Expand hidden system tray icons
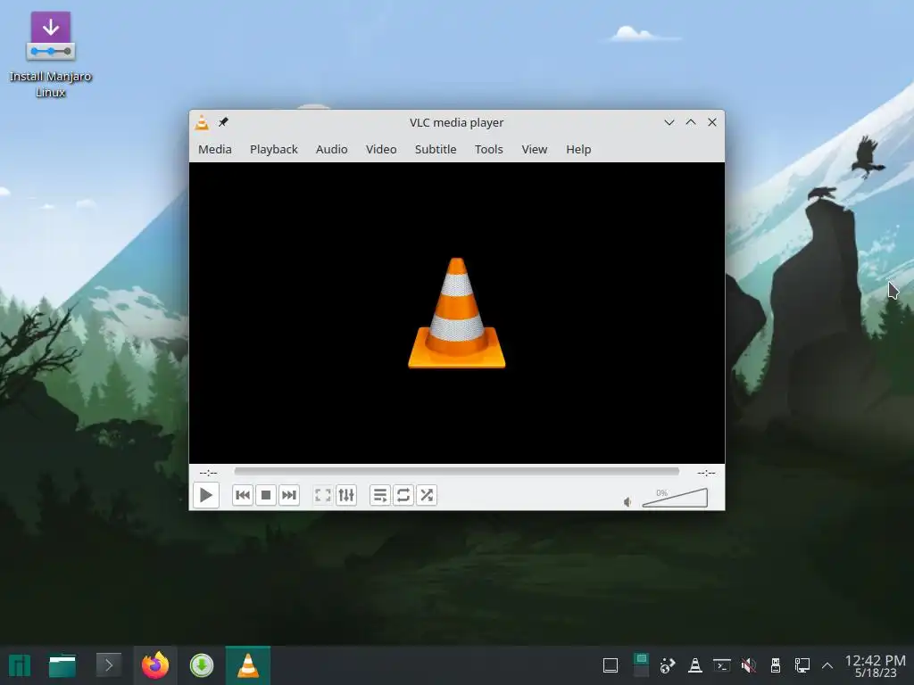Image resolution: width=914 pixels, height=685 pixels. point(827,665)
